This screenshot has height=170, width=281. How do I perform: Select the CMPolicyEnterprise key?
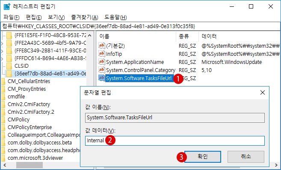tap(30, 127)
